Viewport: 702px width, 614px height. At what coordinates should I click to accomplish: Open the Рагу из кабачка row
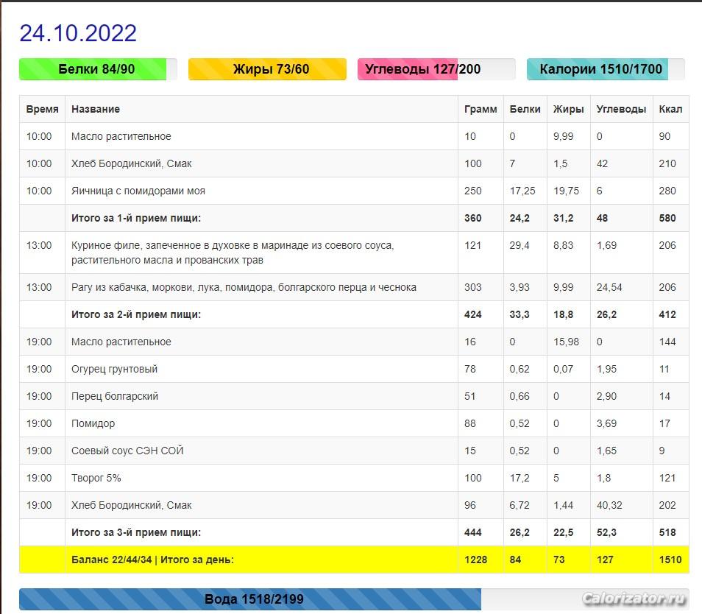tap(244, 287)
